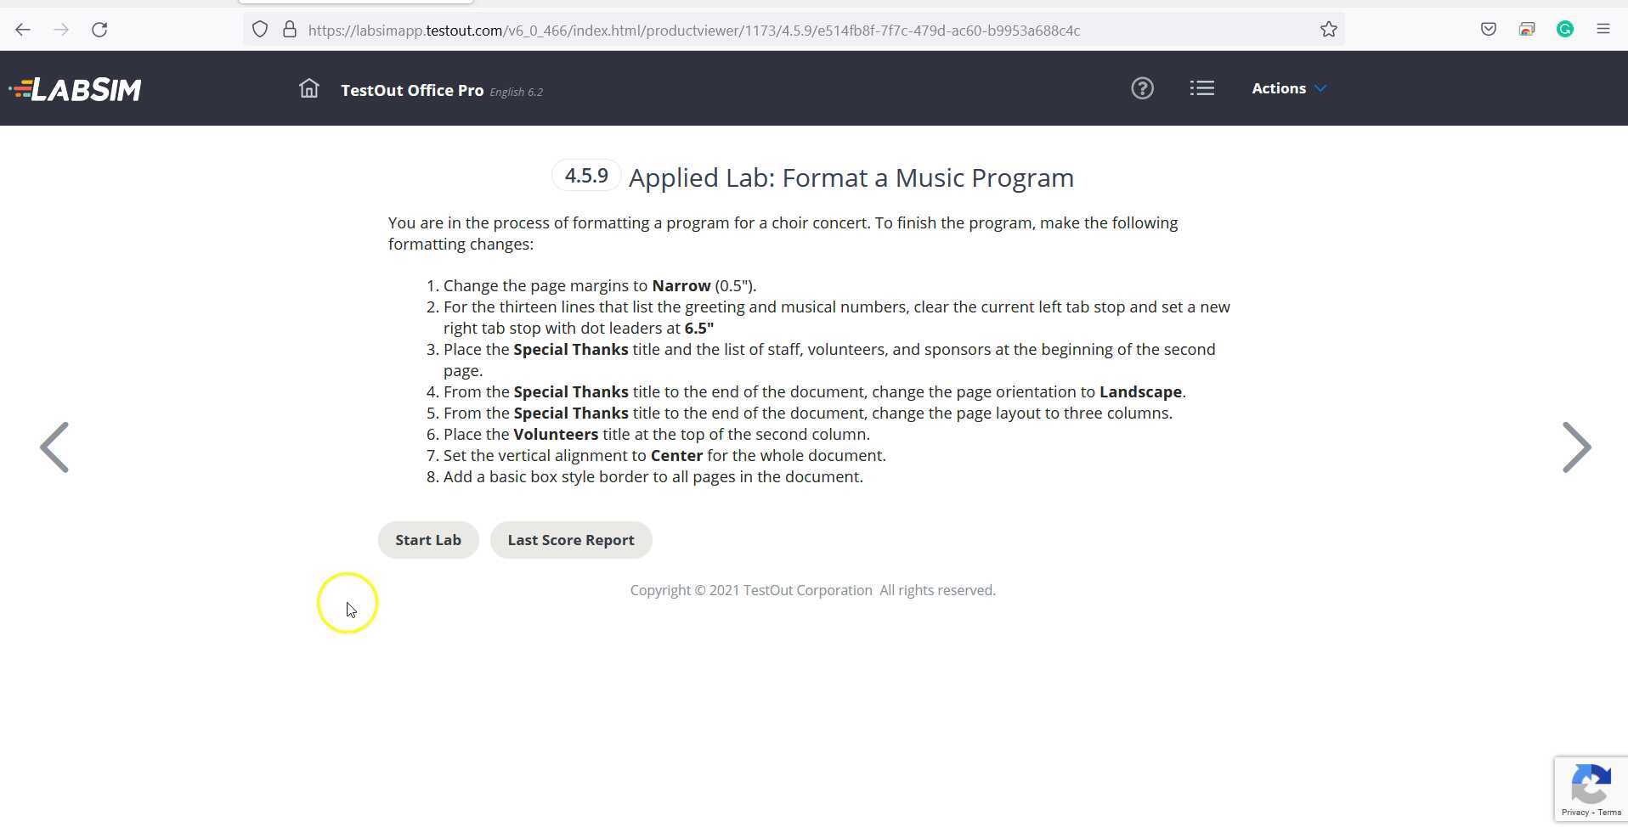Click the LabSim home icon
This screenshot has height=827, width=1628.
point(308,87)
